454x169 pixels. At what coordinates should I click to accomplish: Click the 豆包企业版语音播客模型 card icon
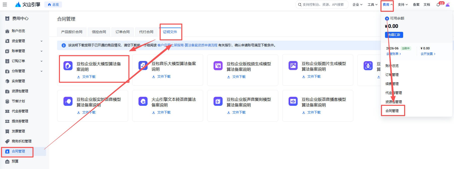click(x=293, y=101)
